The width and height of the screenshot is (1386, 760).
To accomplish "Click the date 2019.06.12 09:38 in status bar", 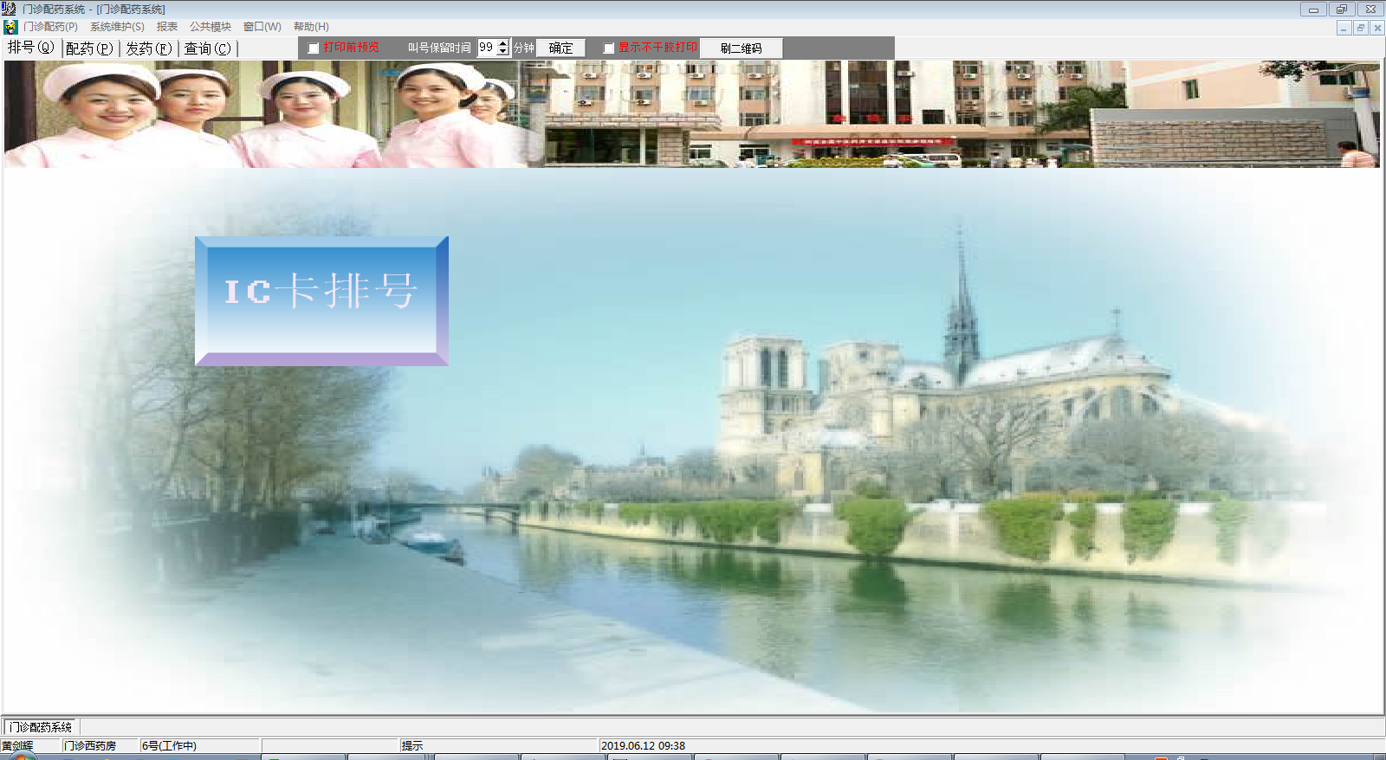I will tap(643, 745).
